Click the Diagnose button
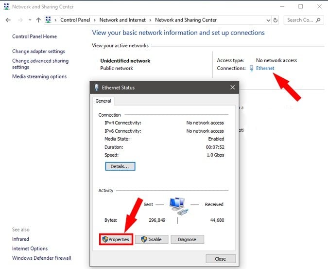Viewport: 328px width, 269px height. tap(187, 239)
